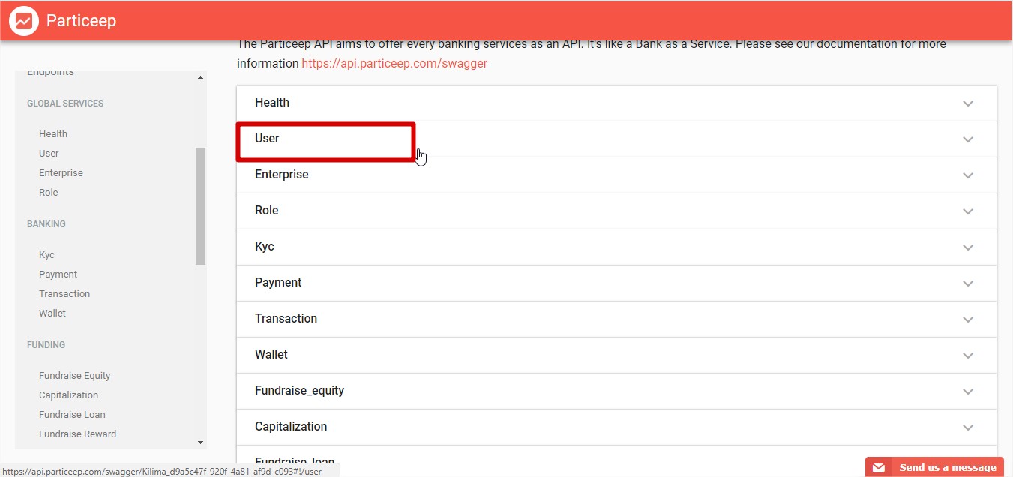Open the Capitalization panel title
This screenshot has width=1013, height=477.
[x=291, y=426]
